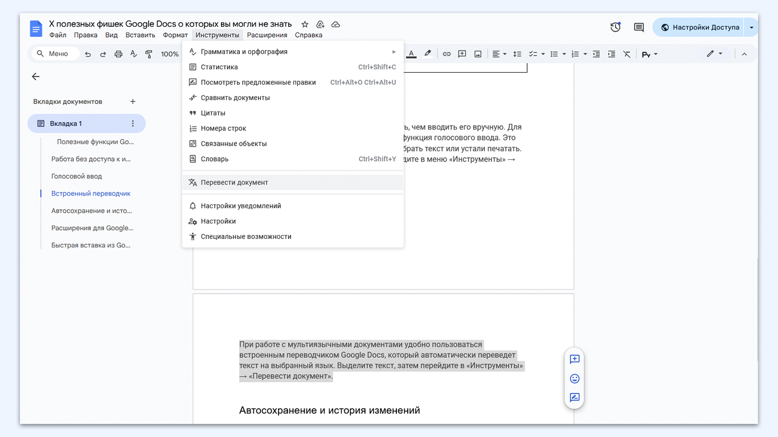Open Настройки уведомлений
The height and width of the screenshot is (437, 778).
click(293, 206)
